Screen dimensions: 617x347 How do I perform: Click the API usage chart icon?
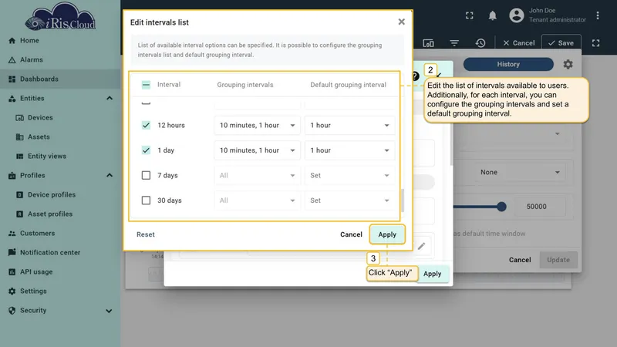[12, 272]
